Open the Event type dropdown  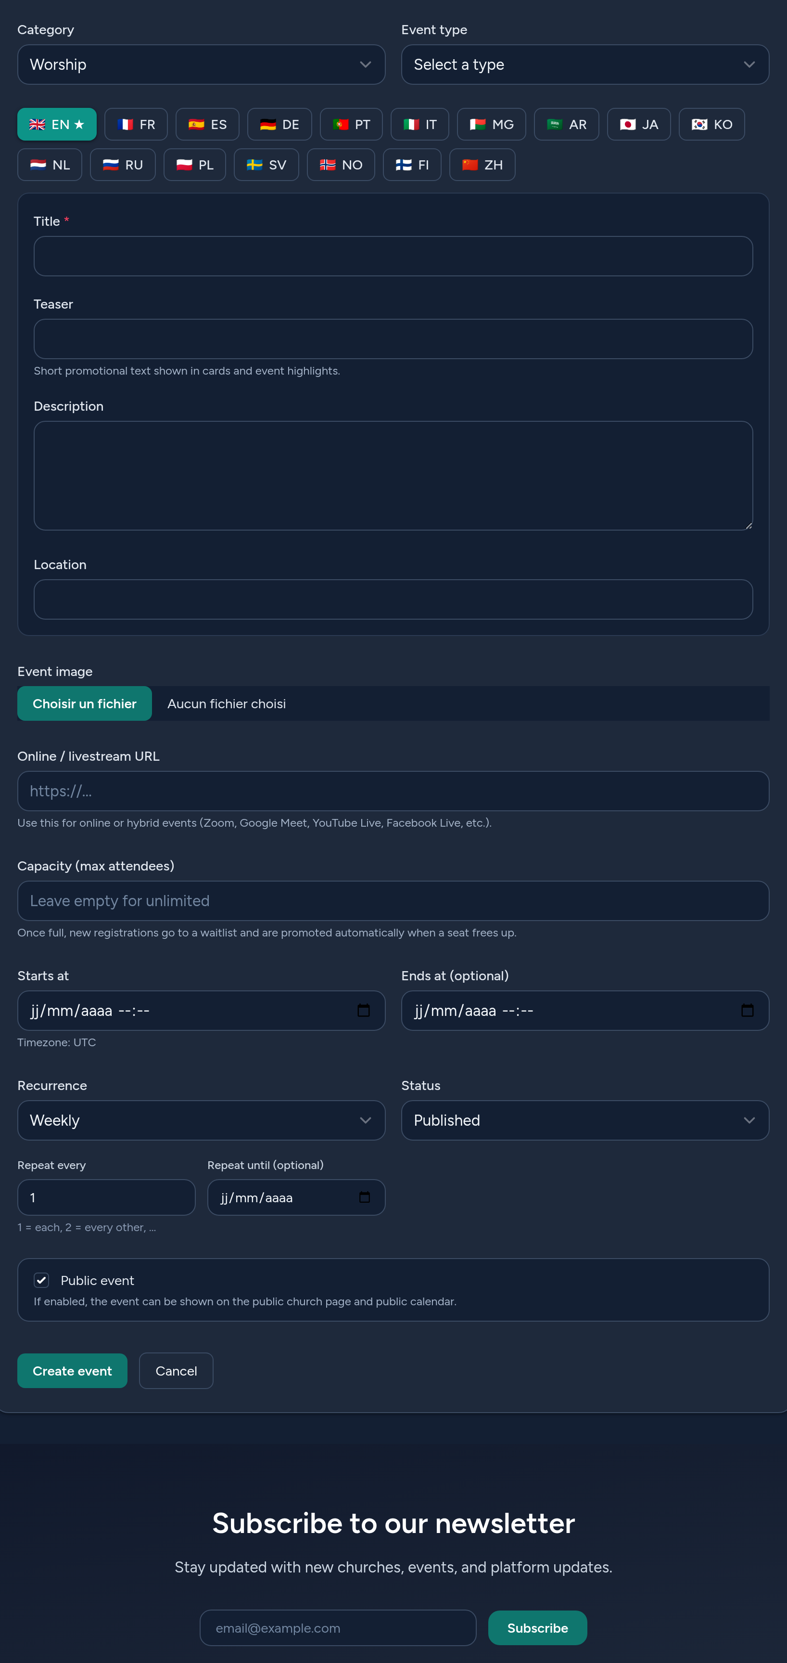pos(585,65)
